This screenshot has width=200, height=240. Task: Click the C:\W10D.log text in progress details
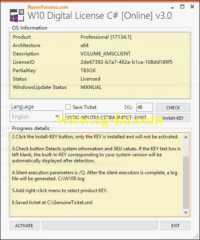coord(71,179)
